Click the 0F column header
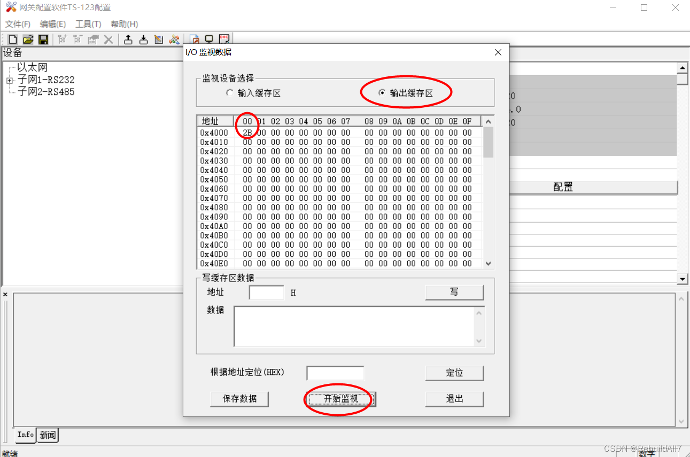The width and height of the screenshot is (690, 457). 467,121
